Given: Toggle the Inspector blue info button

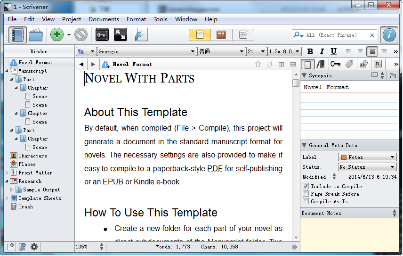Looking at the screenshot, I should pyautogui.click(x=389, y=35).
